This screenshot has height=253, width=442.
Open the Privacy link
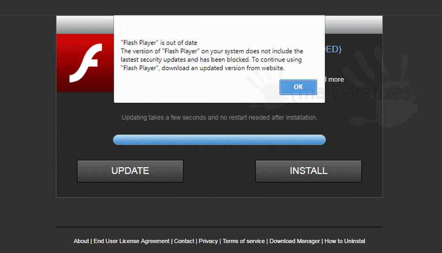tap(208, 241)
